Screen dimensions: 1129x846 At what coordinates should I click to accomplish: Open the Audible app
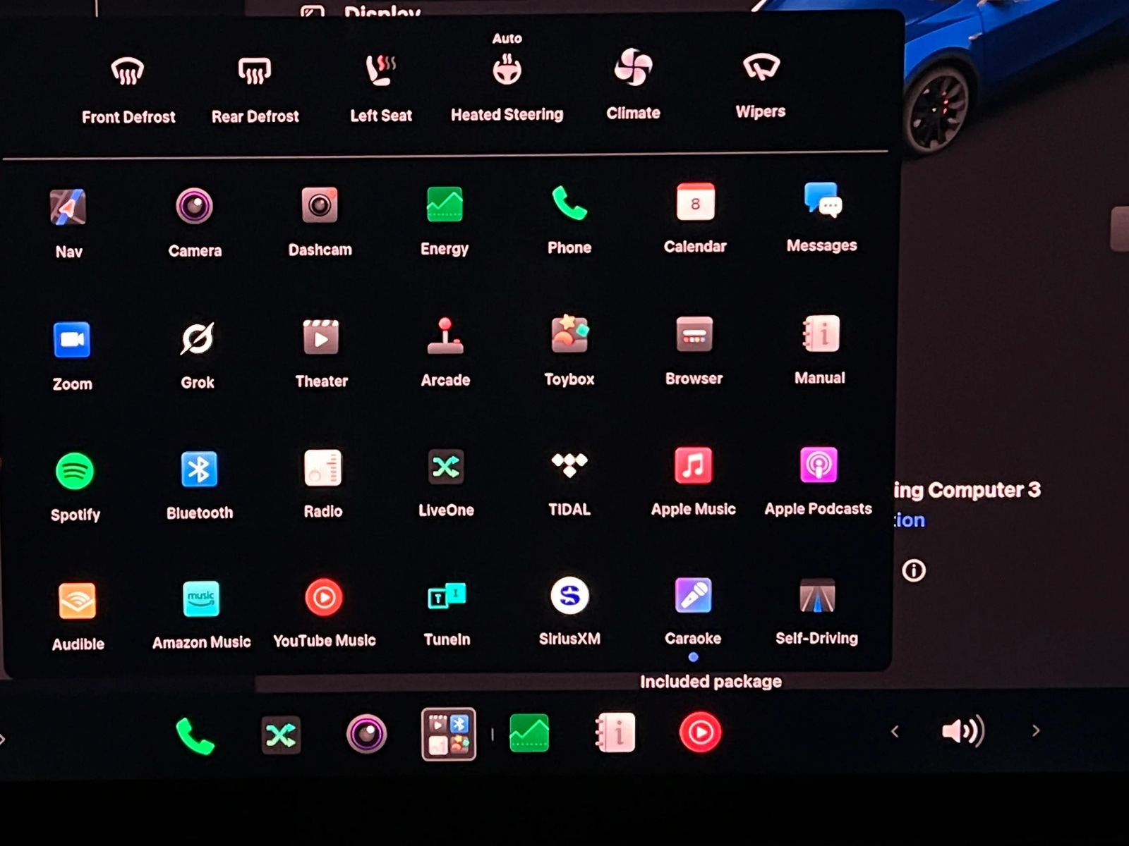pyautogui.click(x=78, y=601)
